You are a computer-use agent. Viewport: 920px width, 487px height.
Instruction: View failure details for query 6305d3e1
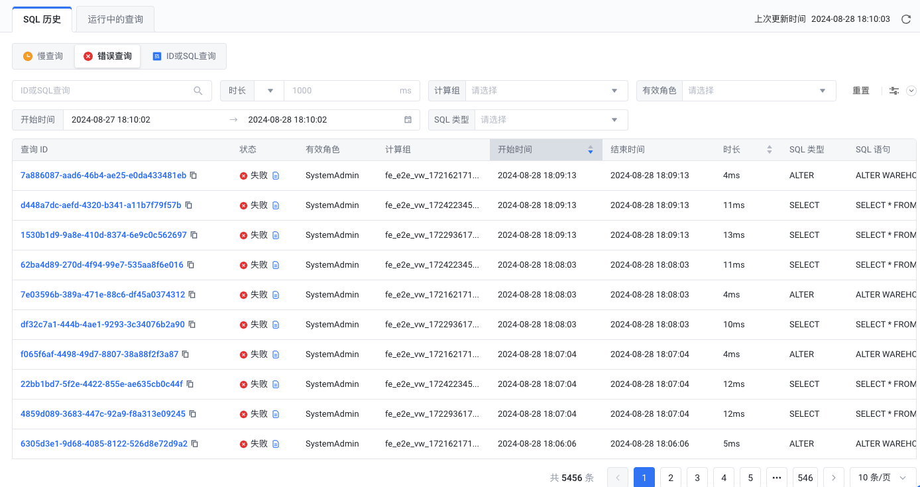pyautogui.click(x=276, y=444)
